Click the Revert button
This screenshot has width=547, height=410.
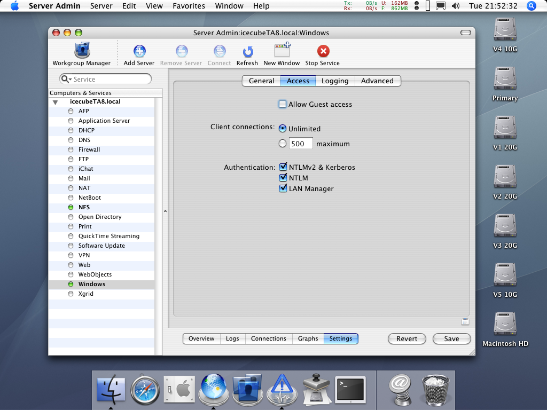(407, 339)
